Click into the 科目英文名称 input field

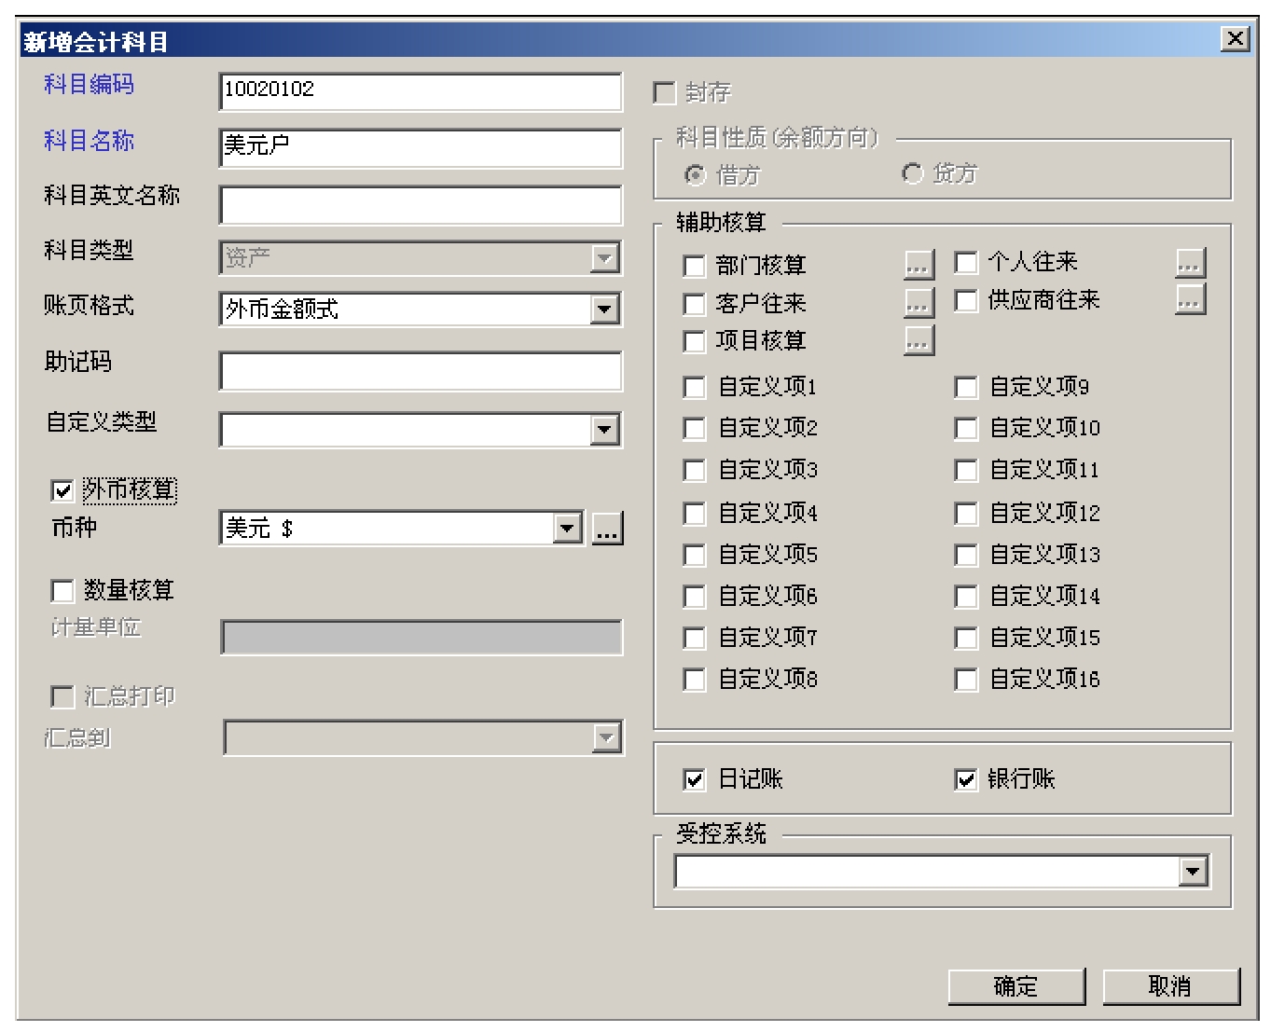[x=420, y=205]
